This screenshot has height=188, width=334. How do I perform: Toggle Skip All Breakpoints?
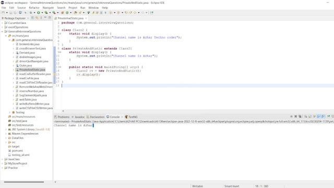click(26, 13)
